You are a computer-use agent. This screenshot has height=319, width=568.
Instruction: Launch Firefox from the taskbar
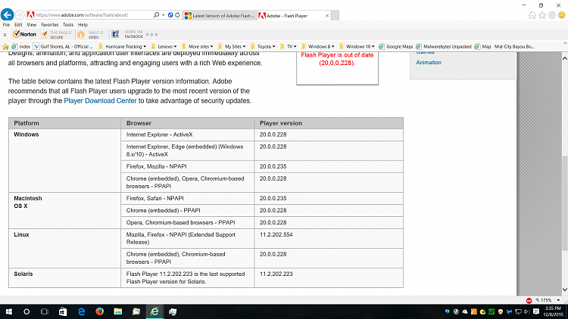[x=99, y=311]
